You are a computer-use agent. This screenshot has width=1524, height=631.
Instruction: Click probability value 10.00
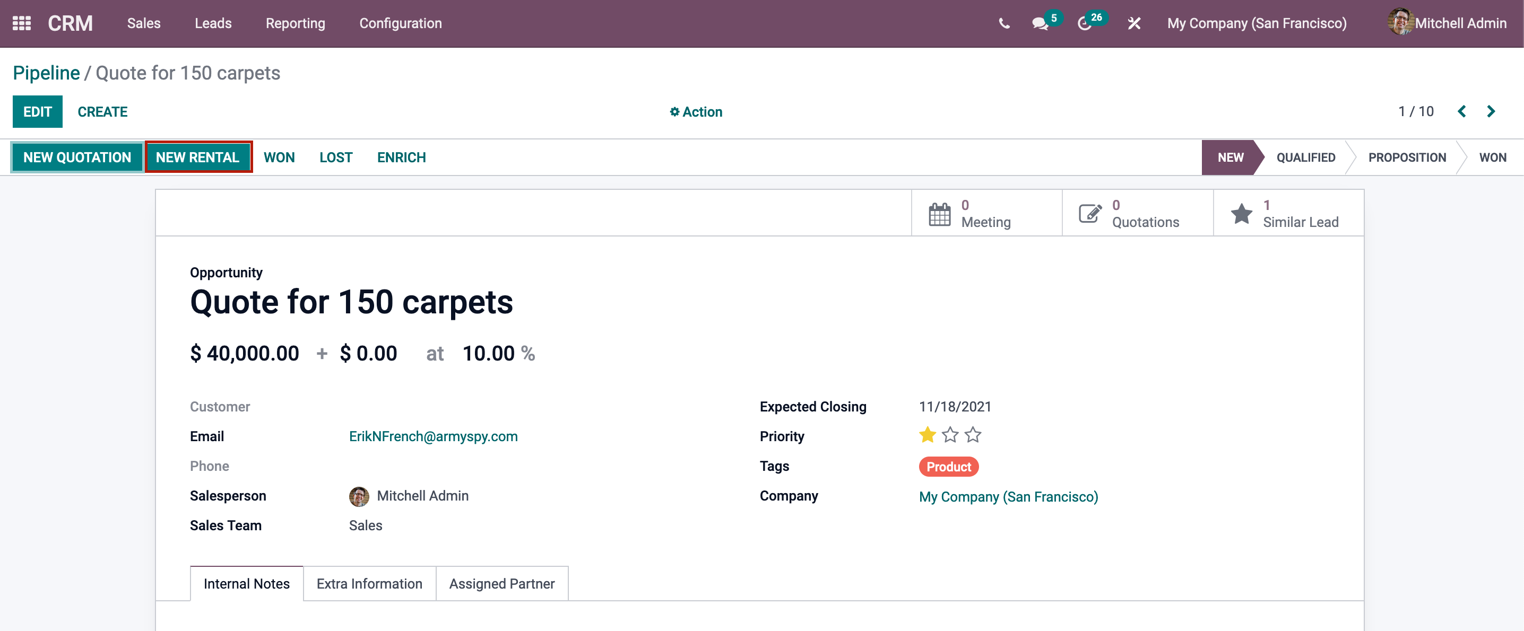coord(488,353)
